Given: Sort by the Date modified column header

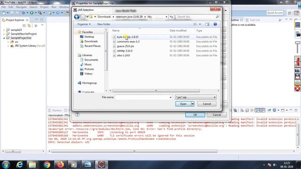Looking at the screenshot, I should tap(178, 31).
